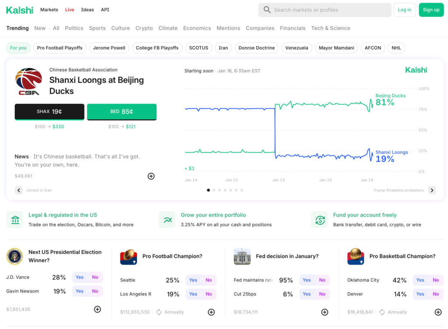
Task: Select Yes for Los Angeles R
Action: click(193, 294)
